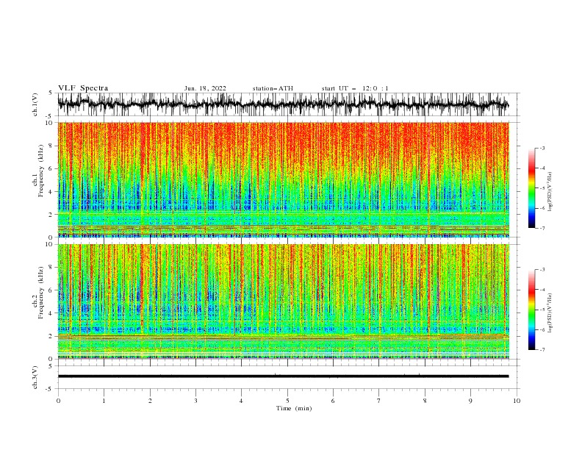Click the ch.1 spectrogram panel
The width and height of the screenshot is (582, 450).
[283, 179]
